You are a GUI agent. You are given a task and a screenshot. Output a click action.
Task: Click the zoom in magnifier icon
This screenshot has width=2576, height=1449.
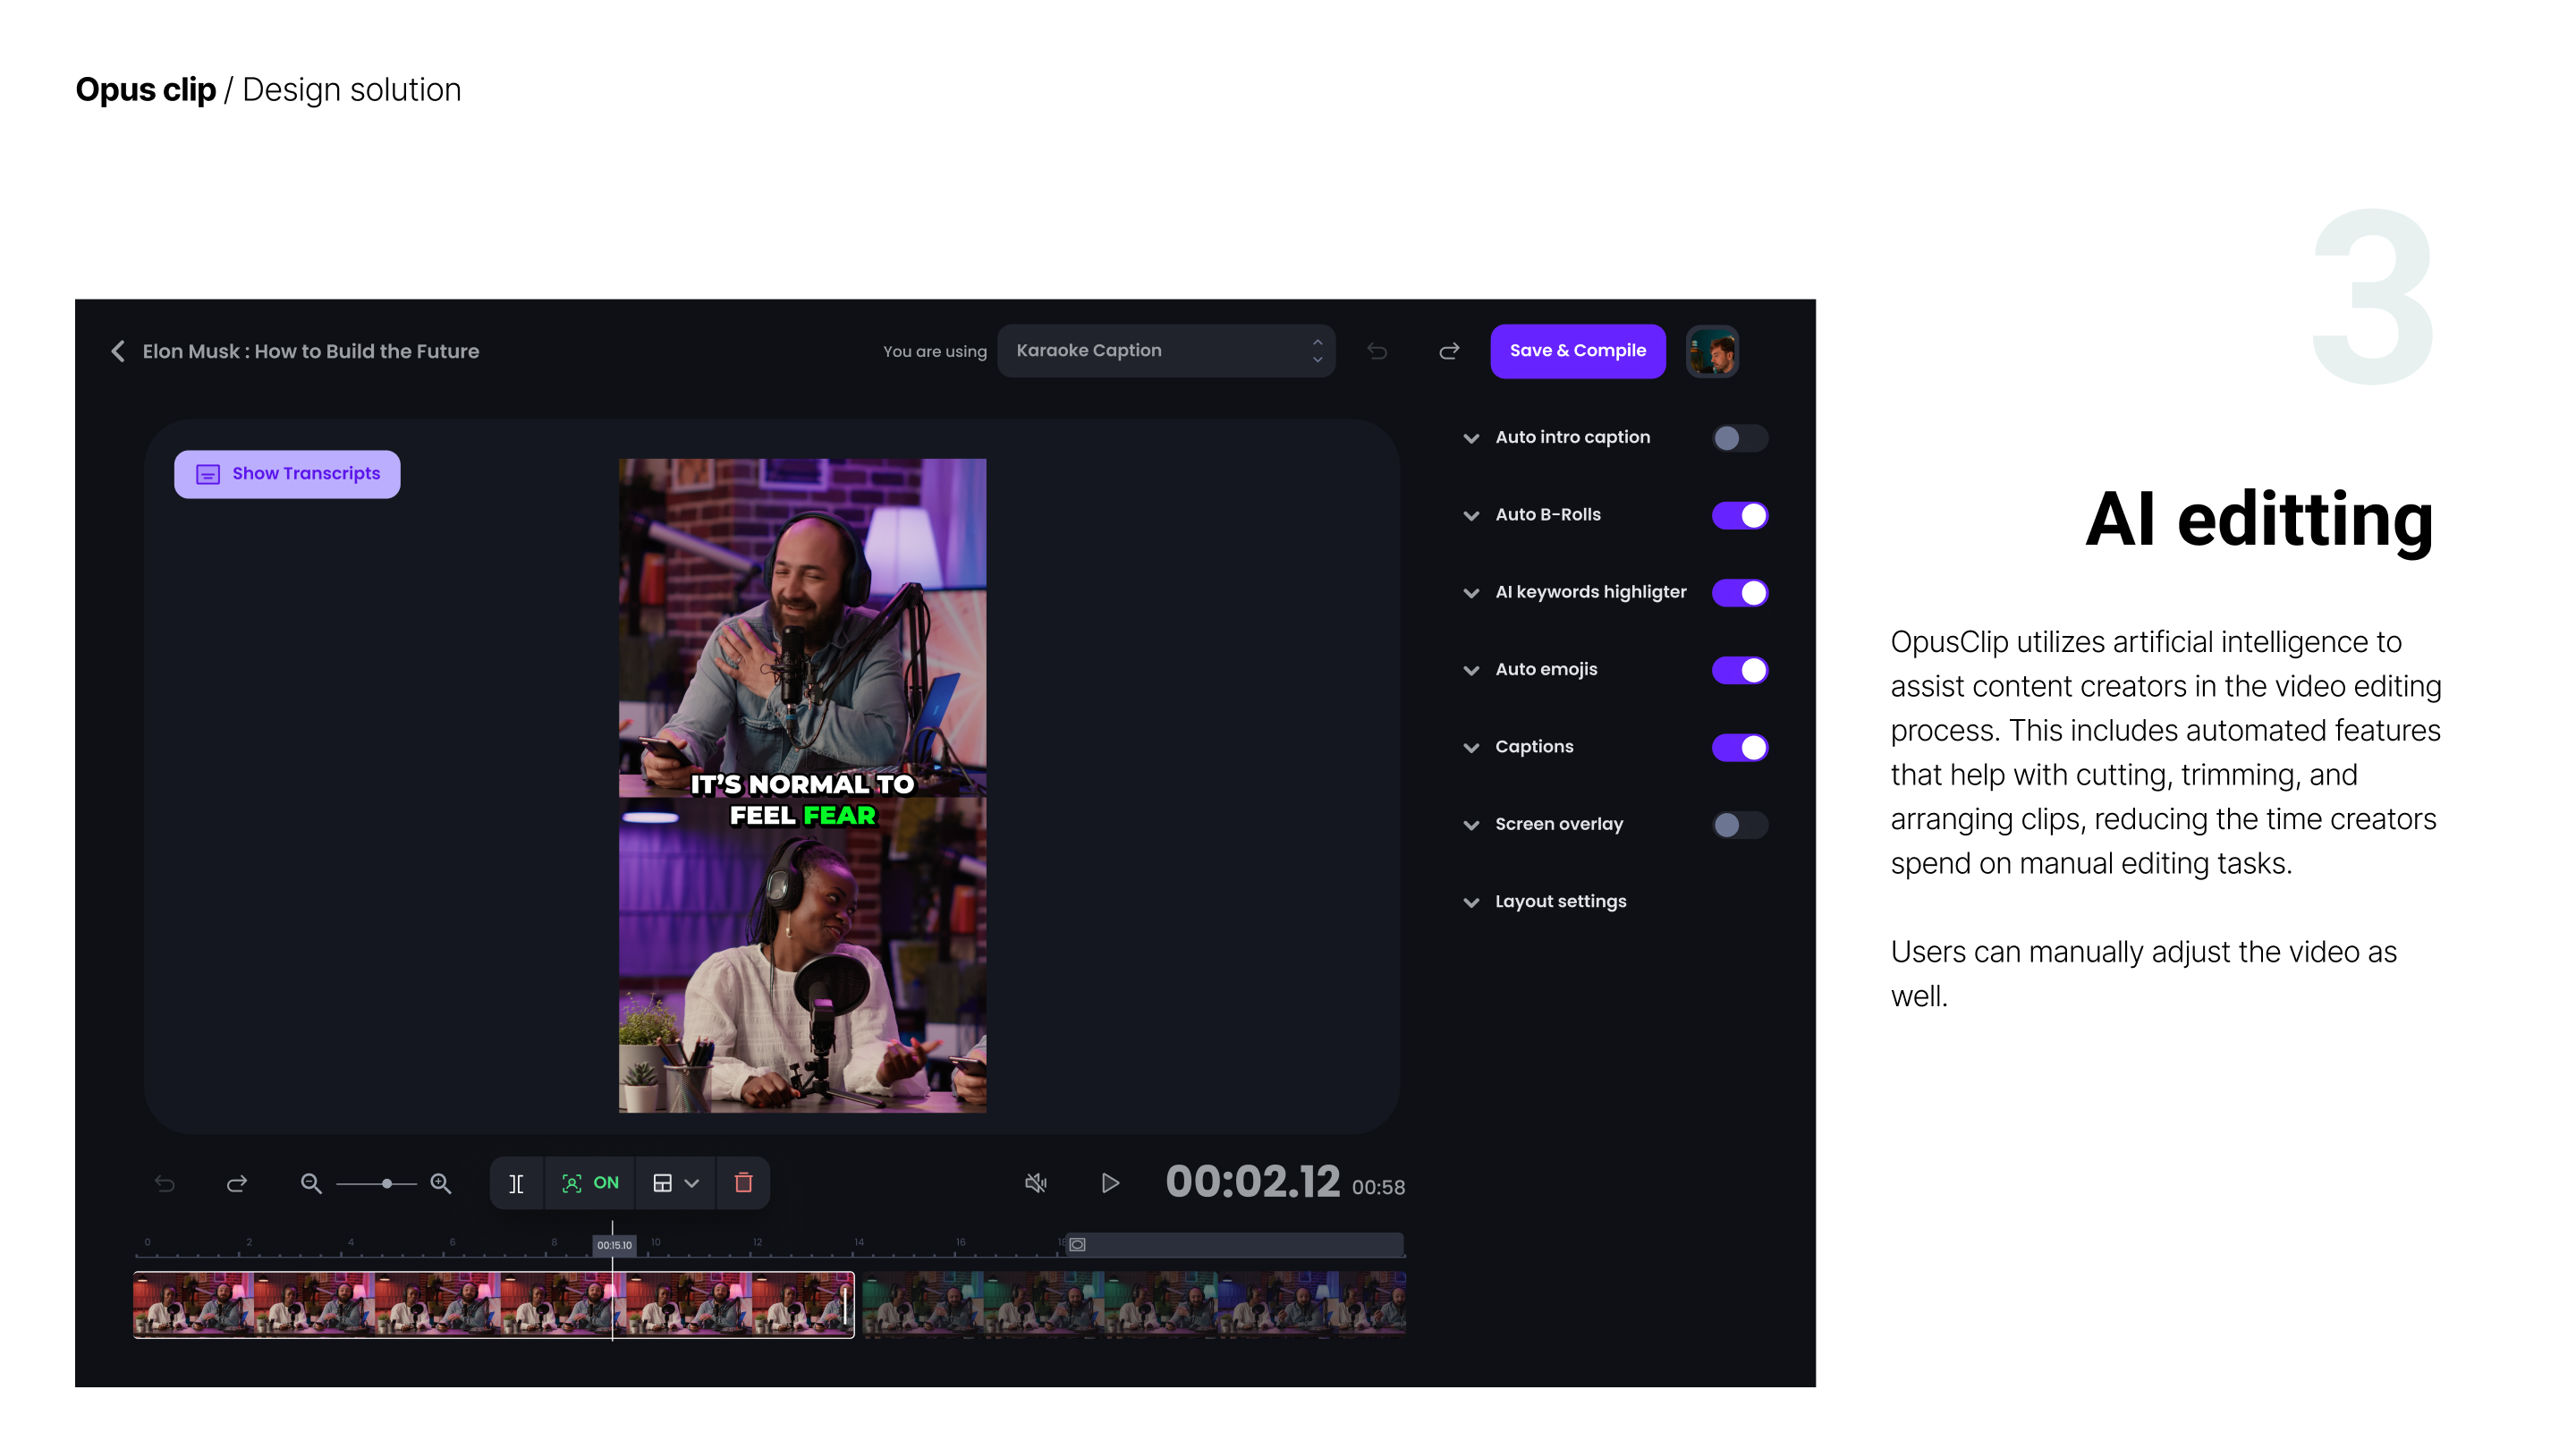[x=440, y=1183]
